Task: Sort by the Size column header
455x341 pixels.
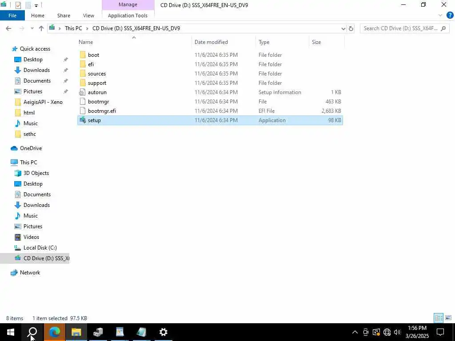Action: coord(316,42)
